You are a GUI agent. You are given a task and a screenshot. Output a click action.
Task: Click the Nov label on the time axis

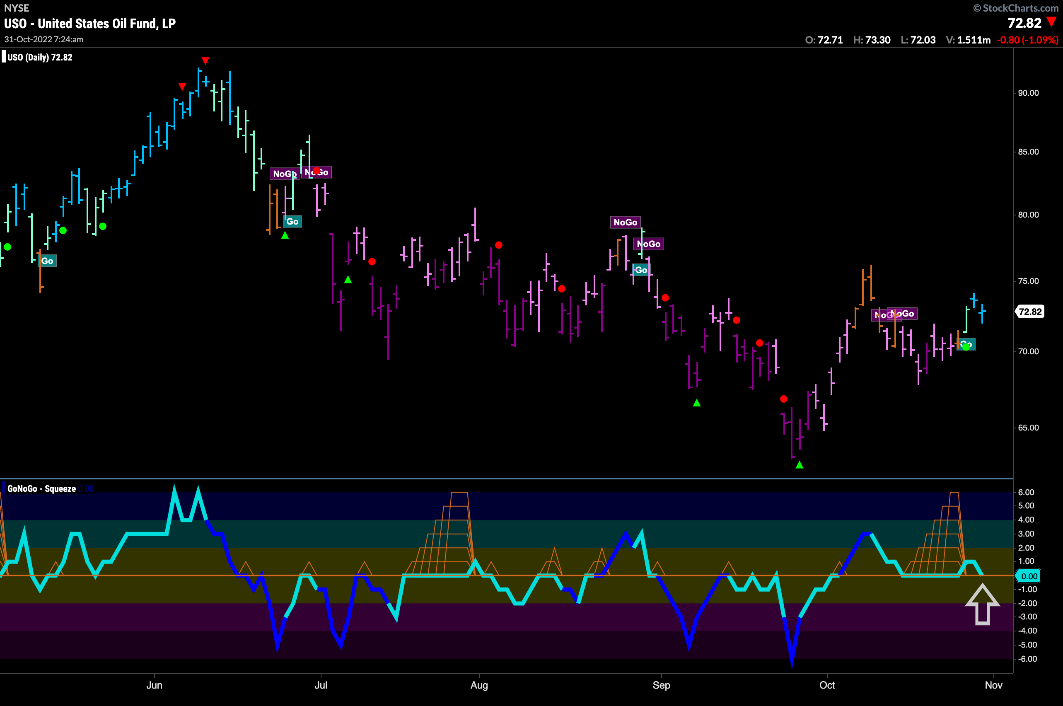click(994, 685)
